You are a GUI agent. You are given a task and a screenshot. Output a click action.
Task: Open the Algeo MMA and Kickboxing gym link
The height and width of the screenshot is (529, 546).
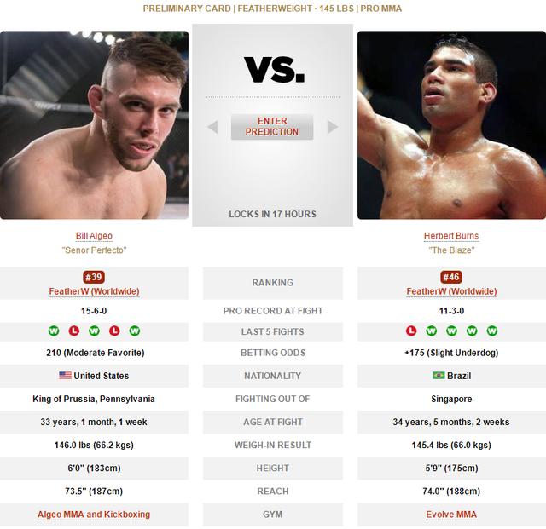click(94, 515)
